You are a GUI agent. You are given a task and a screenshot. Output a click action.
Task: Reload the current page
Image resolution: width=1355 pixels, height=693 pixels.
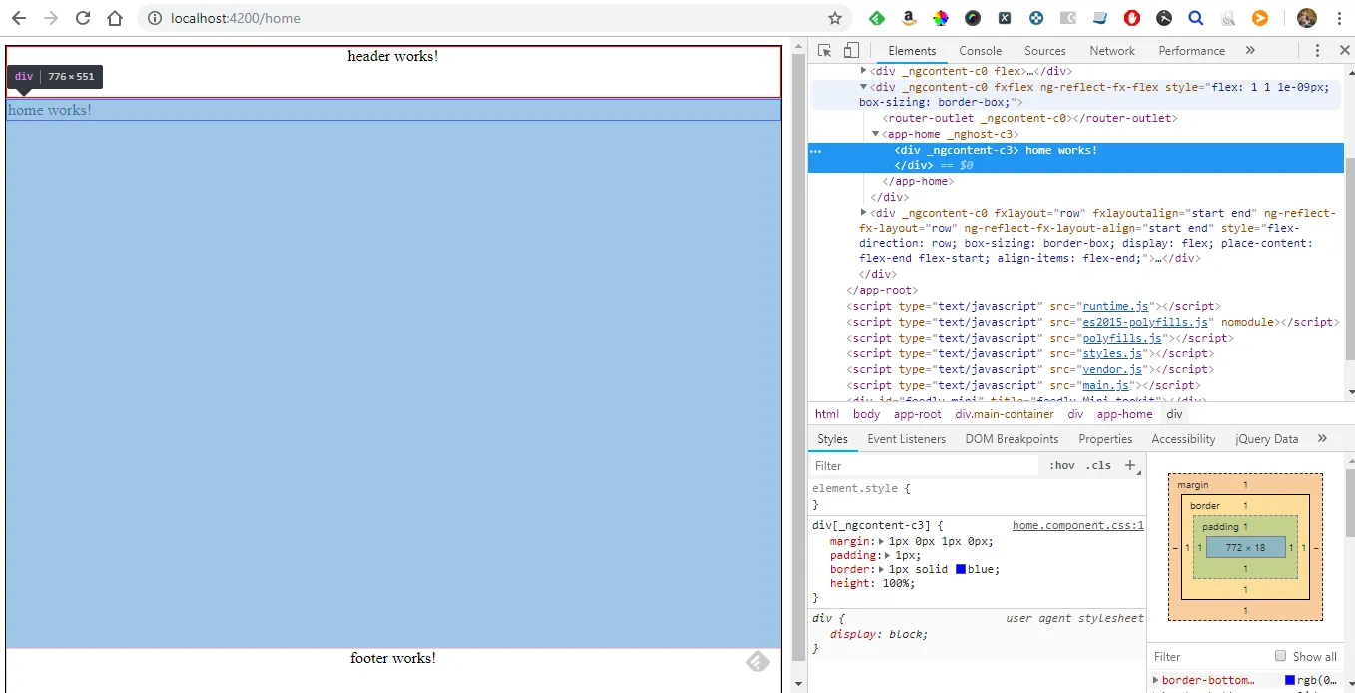tap(83, 18)
